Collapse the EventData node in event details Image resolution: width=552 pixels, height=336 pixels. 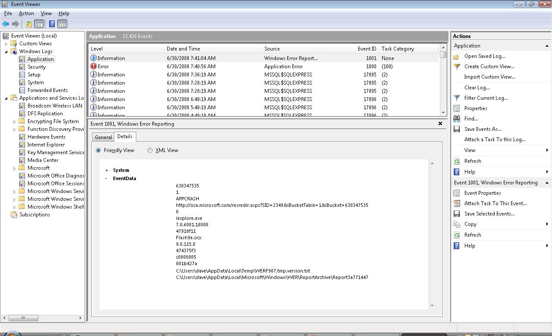107,178
